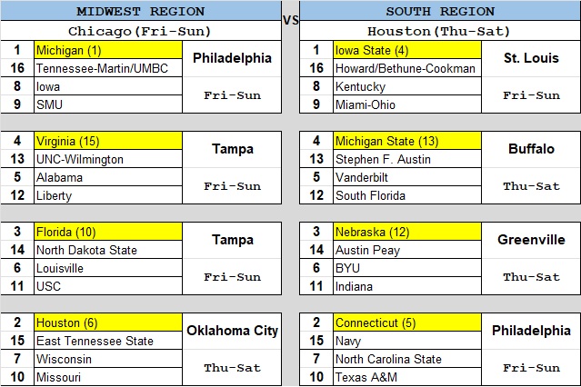Click the Virginia (15) highlighted cell
Screen dimensions: 581x387
(108, 141)
